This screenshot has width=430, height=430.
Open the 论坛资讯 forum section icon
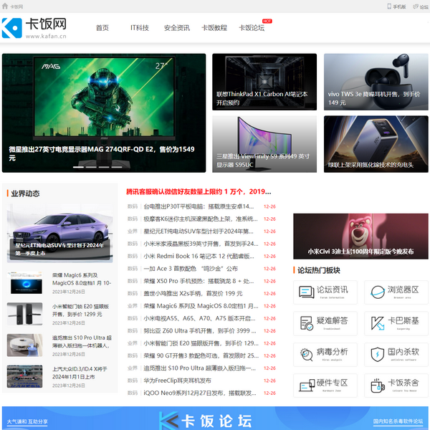(x=305, y=291)
